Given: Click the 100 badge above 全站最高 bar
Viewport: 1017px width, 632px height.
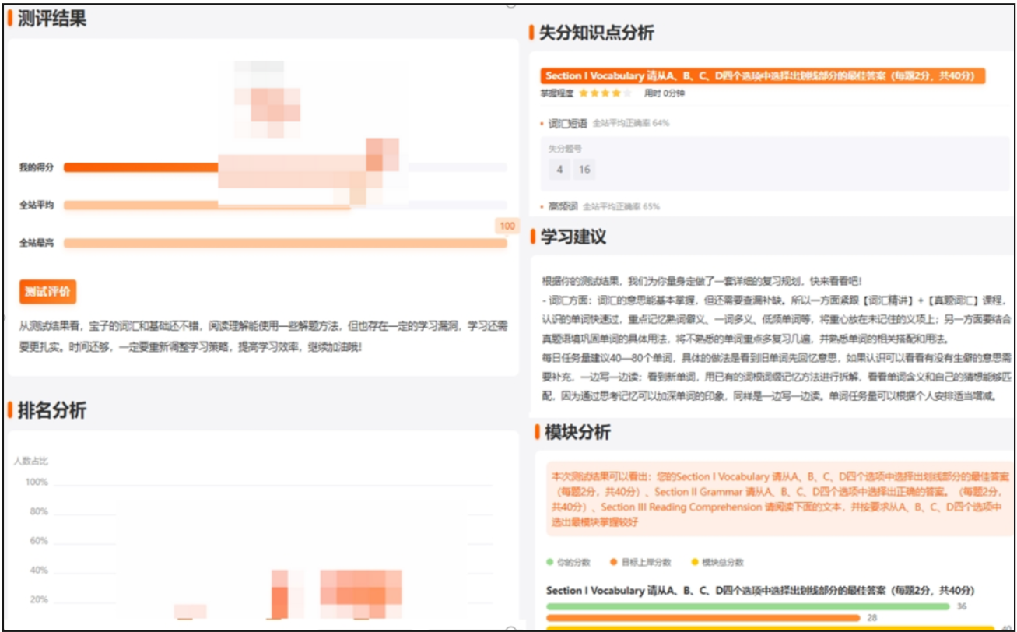Looking at the screenshot, I should (507, 226).
